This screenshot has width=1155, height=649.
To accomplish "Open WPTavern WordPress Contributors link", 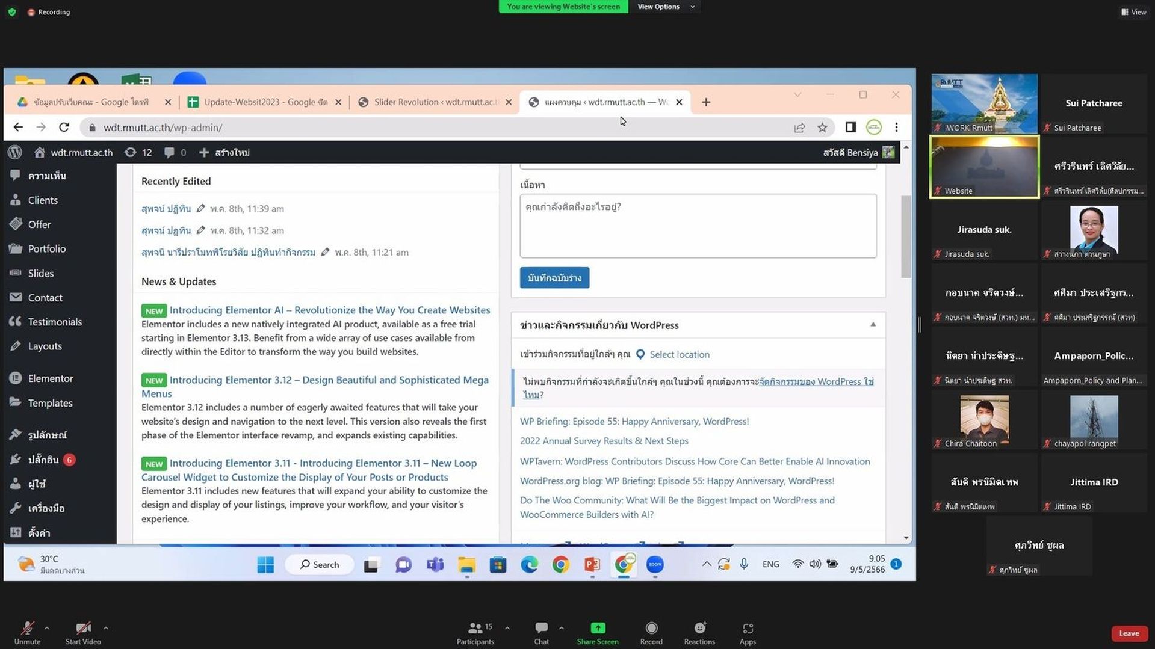I will [695, 461].
